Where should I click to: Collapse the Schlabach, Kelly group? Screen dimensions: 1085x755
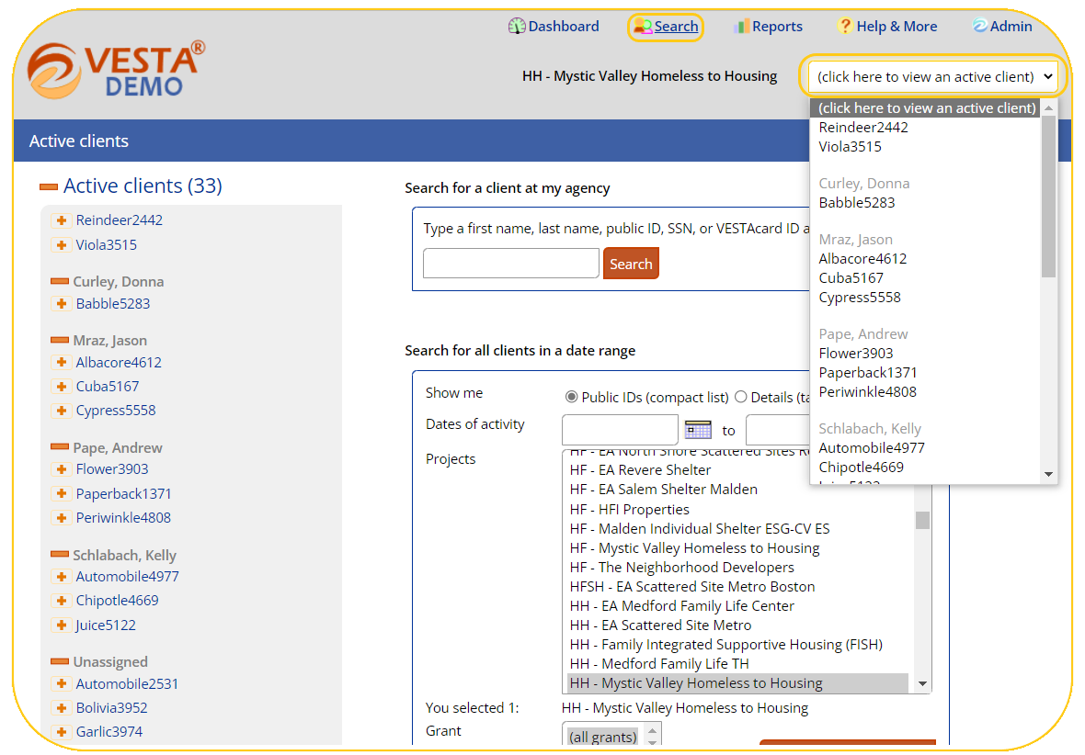[60, 555]
